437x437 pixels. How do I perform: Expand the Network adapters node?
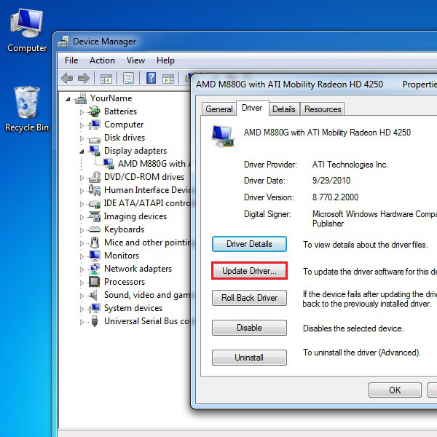point(82,269)
